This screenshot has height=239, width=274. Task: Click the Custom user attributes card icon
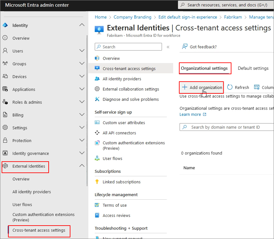tap(97, 123)
